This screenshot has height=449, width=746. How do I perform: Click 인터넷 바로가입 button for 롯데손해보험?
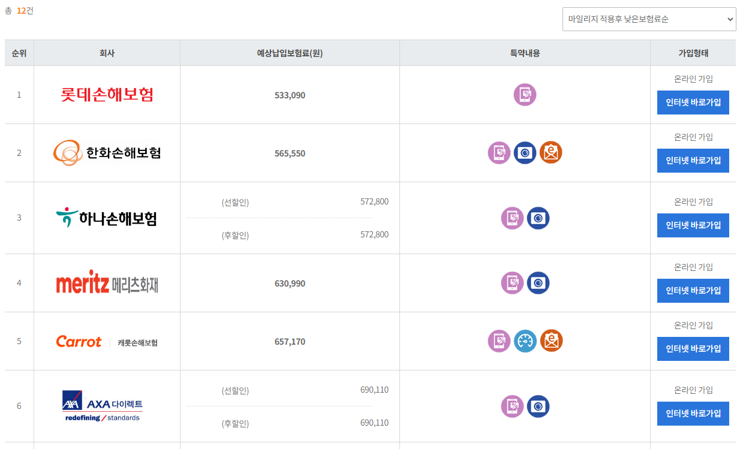pyautogui.click(x=693, y=103)
